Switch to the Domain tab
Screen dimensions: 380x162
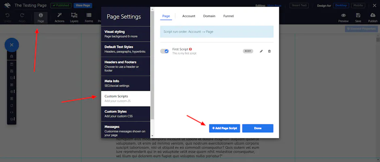click(209, 16)
